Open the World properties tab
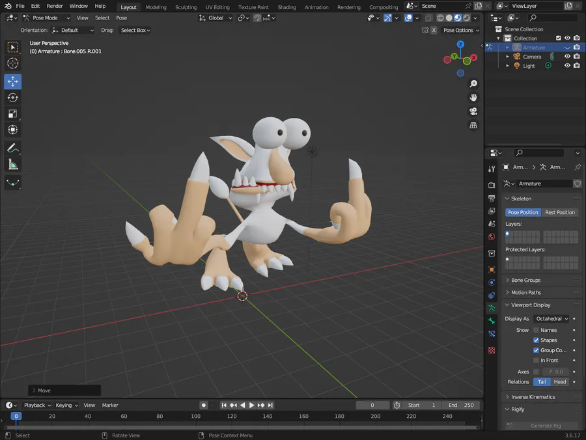Image resolution: width=586 pixels, height=440 pixels. click(x=492, y=237)
